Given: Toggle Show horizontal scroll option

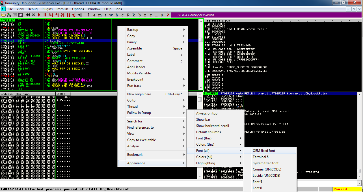Looking at the screenshot, I should point(212,126).
